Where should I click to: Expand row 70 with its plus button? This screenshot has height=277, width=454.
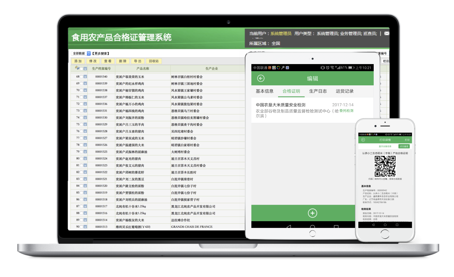(x=85, y=90)
